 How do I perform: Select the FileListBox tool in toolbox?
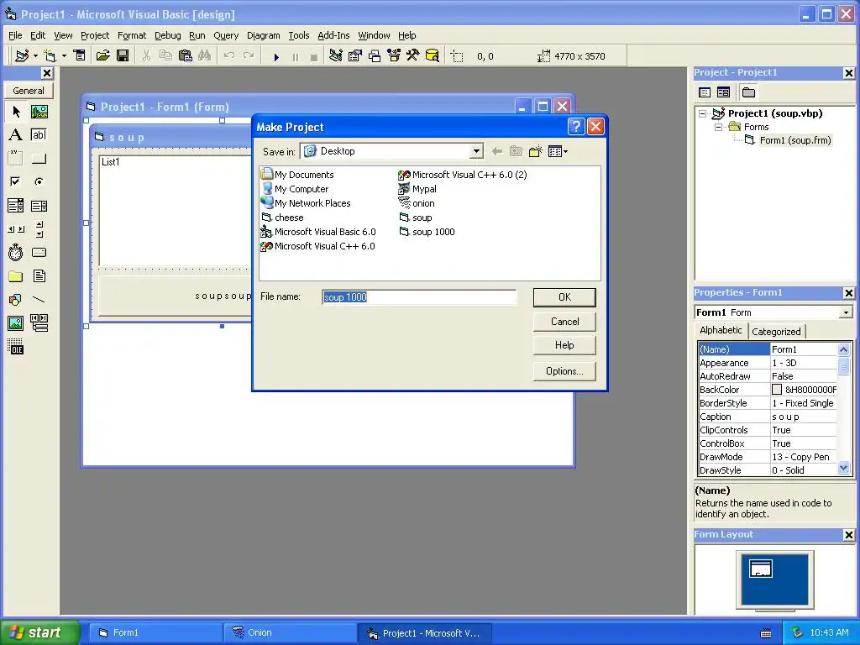click(x=39, y=275)
